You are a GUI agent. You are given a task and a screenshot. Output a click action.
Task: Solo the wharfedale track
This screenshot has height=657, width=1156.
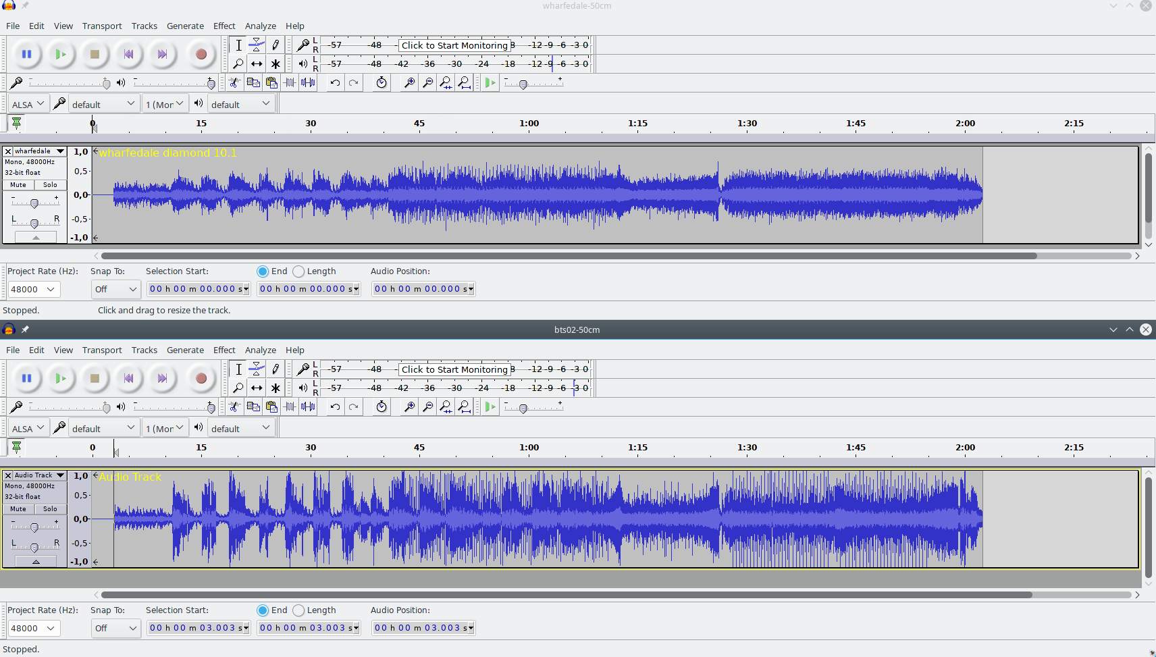tap(50, 185)
